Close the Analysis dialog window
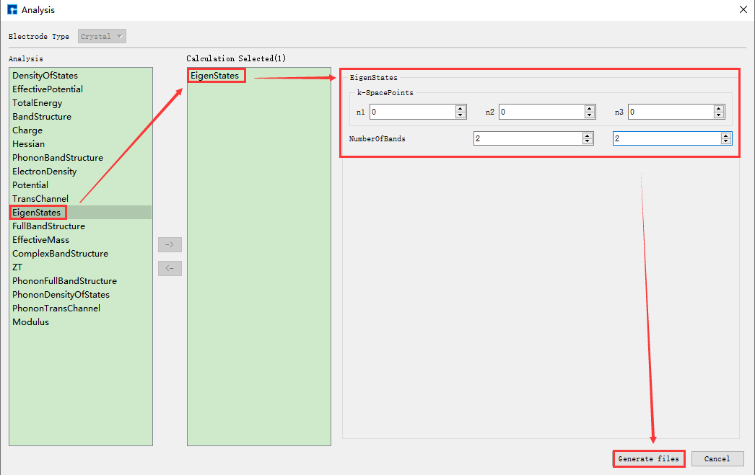 point(743,9)
